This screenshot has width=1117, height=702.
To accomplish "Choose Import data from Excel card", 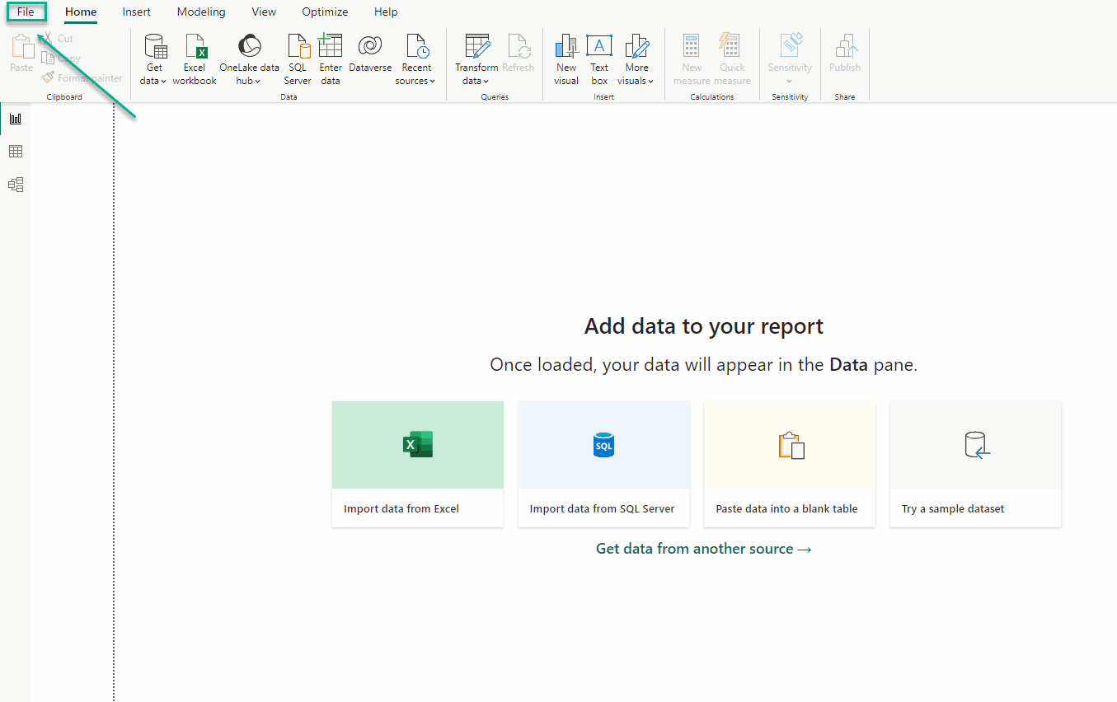I will click(x=418, y=464).
